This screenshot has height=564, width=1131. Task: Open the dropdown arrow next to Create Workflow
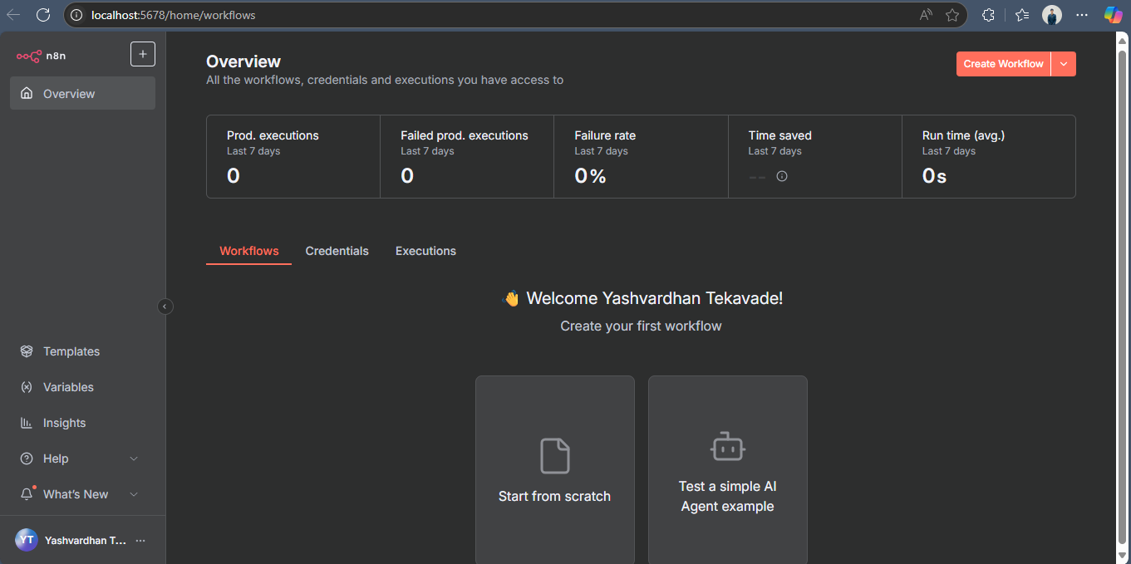[1064, 64]
